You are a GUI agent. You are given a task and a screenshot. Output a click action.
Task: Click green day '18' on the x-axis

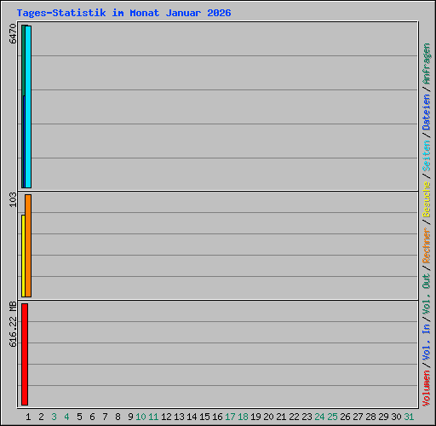(x=243, y=417)
